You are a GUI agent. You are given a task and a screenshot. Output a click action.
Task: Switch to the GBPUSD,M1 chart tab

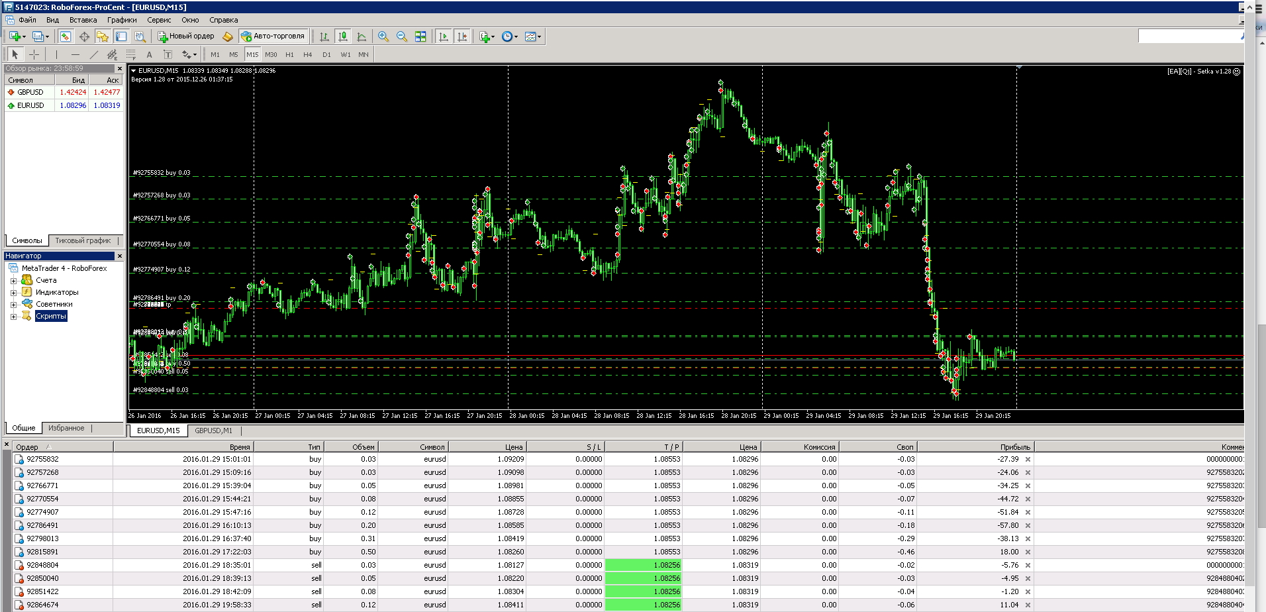click(x=213, y=431)
